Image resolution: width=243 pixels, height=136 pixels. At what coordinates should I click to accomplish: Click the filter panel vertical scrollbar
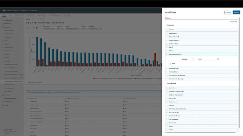(239, 73)
